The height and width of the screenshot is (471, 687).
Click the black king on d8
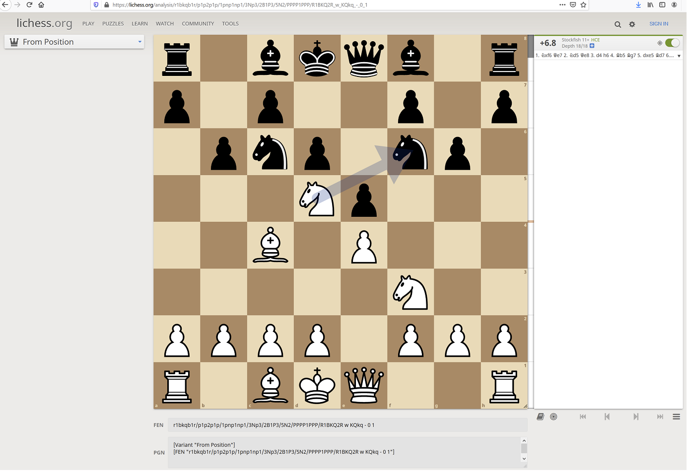coord(317,58)
